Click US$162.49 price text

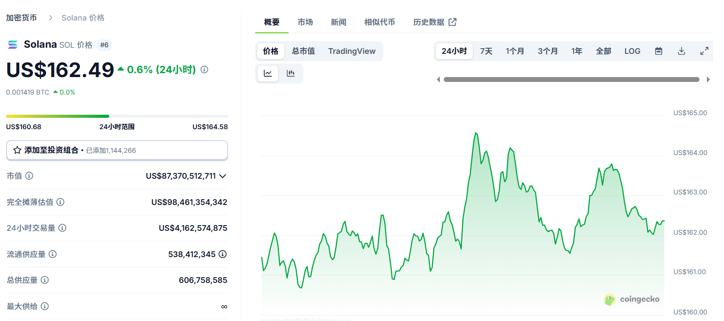click(60, 70)
